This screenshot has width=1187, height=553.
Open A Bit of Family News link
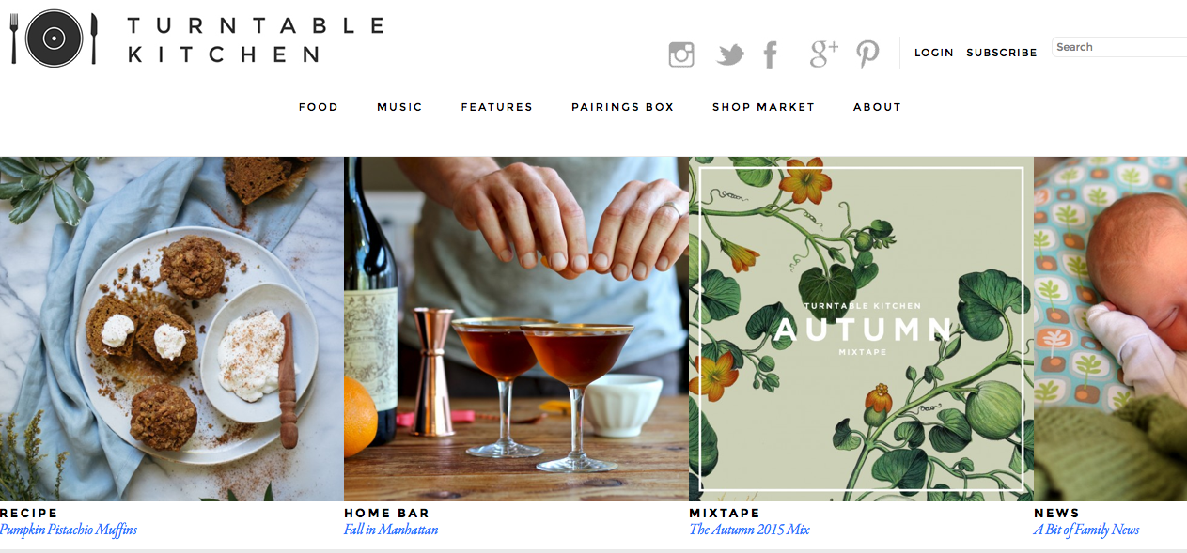pyautogui.click(x=1086, y=530)
